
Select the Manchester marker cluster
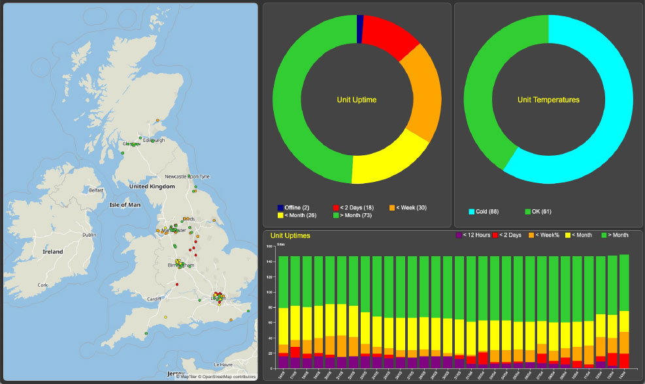[x=171, y=230]
